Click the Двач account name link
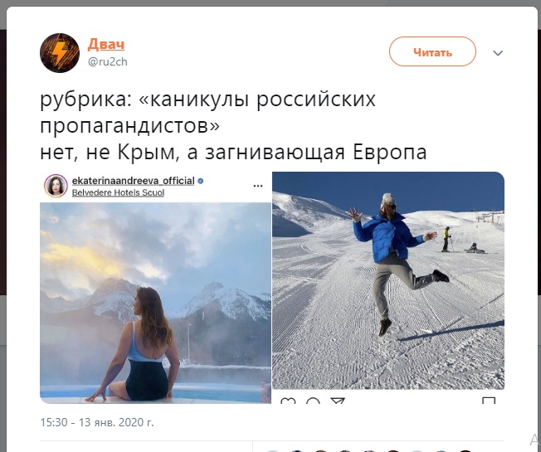 click(x=106, y=44)
